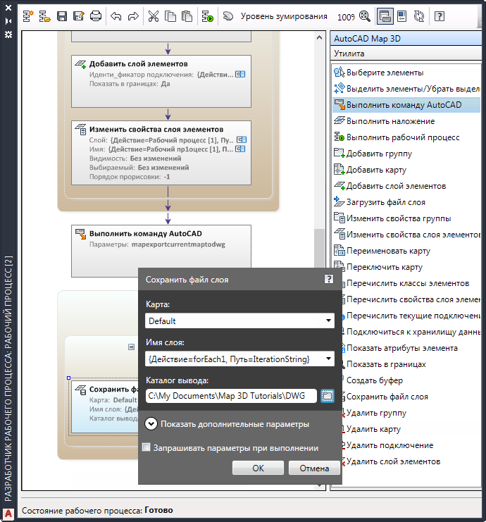Click the red AutoCAD logo icon
The height and width of the screenshot is (522, 486).
pos(8,514)
